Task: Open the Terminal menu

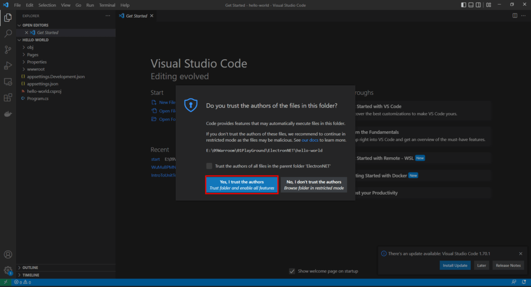Action: tap(107, 5)
